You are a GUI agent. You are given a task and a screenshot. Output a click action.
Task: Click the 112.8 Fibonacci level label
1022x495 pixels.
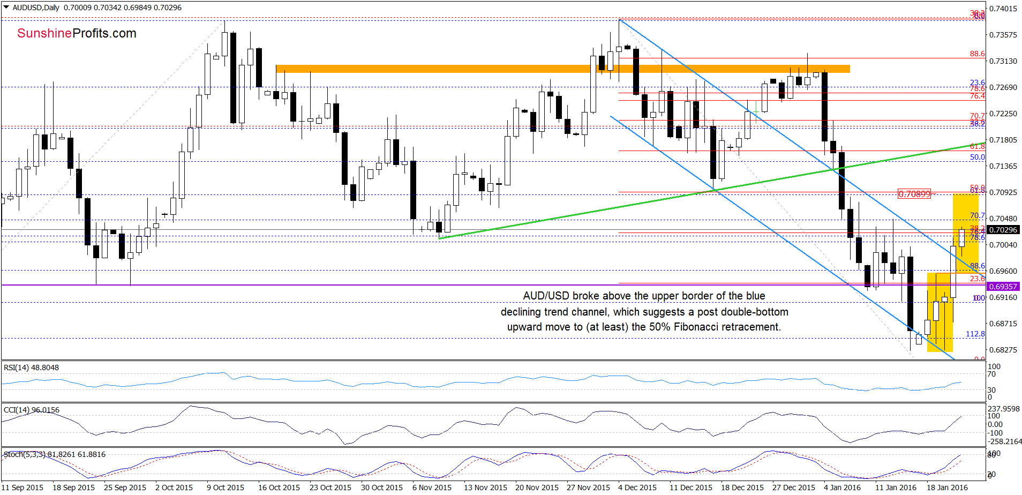[975, 334]
